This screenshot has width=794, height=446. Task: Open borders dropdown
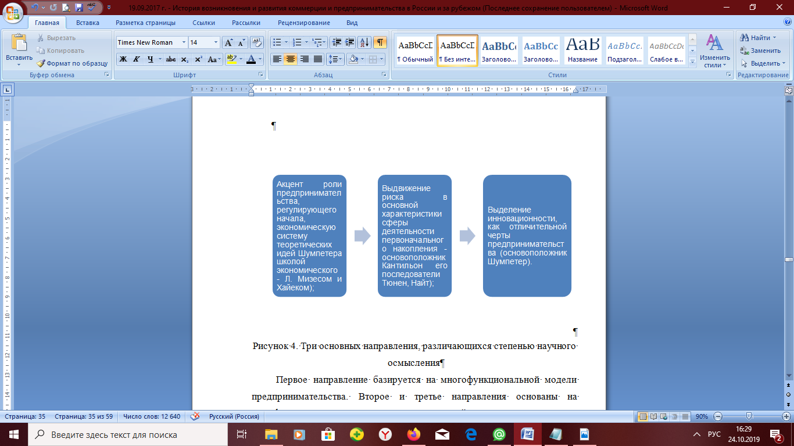381,59
